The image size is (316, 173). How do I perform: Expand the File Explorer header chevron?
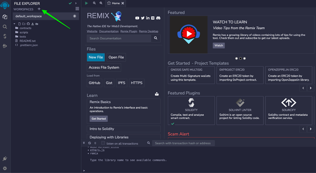click(x=76, y=3)
